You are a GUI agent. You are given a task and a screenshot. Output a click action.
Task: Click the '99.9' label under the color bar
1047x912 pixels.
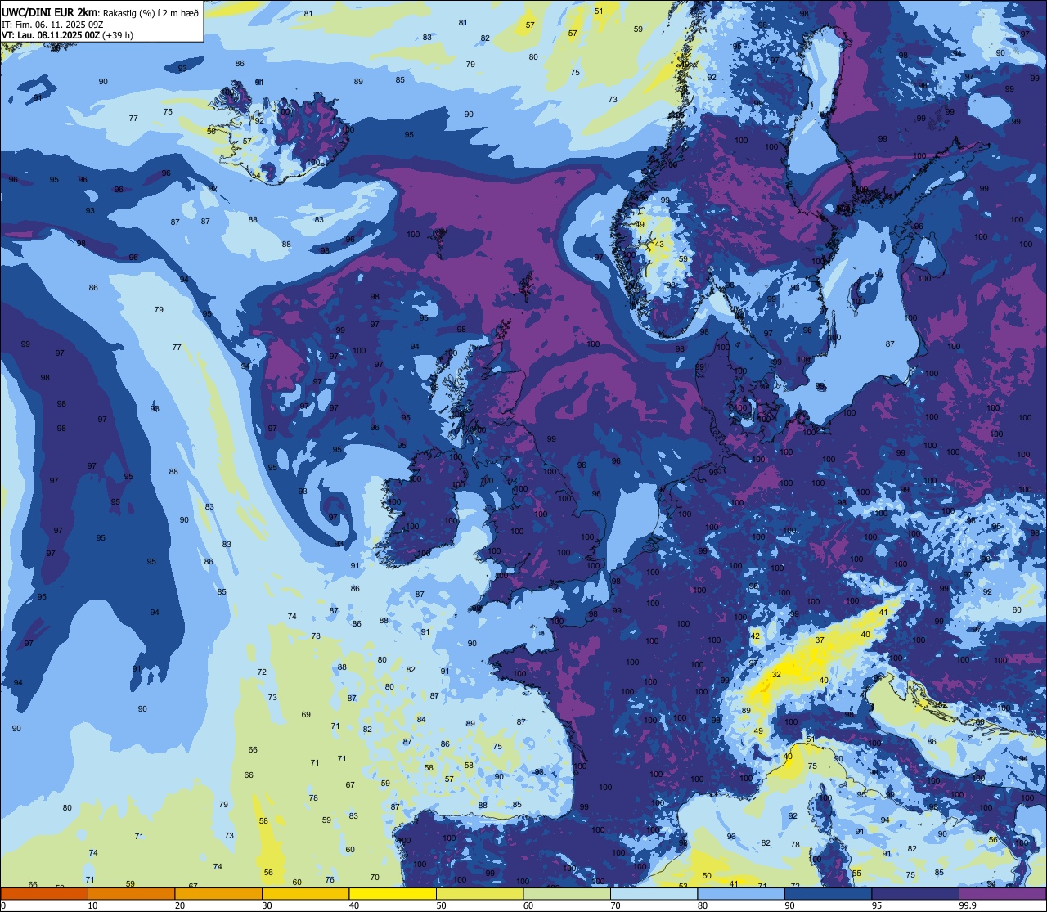point(968,905)
